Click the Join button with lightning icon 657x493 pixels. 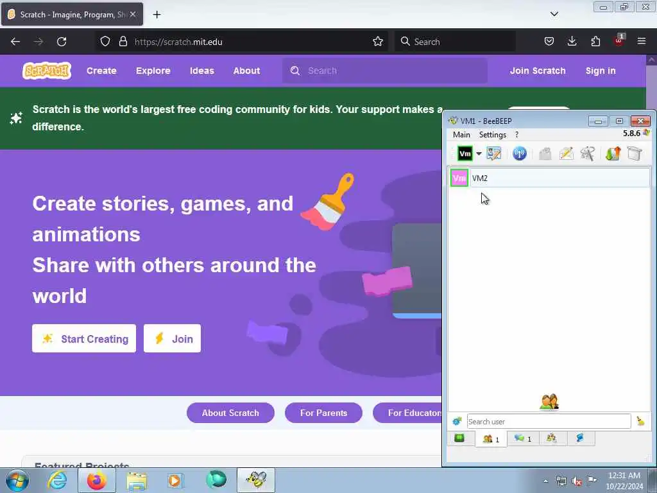tap(172, 338)
